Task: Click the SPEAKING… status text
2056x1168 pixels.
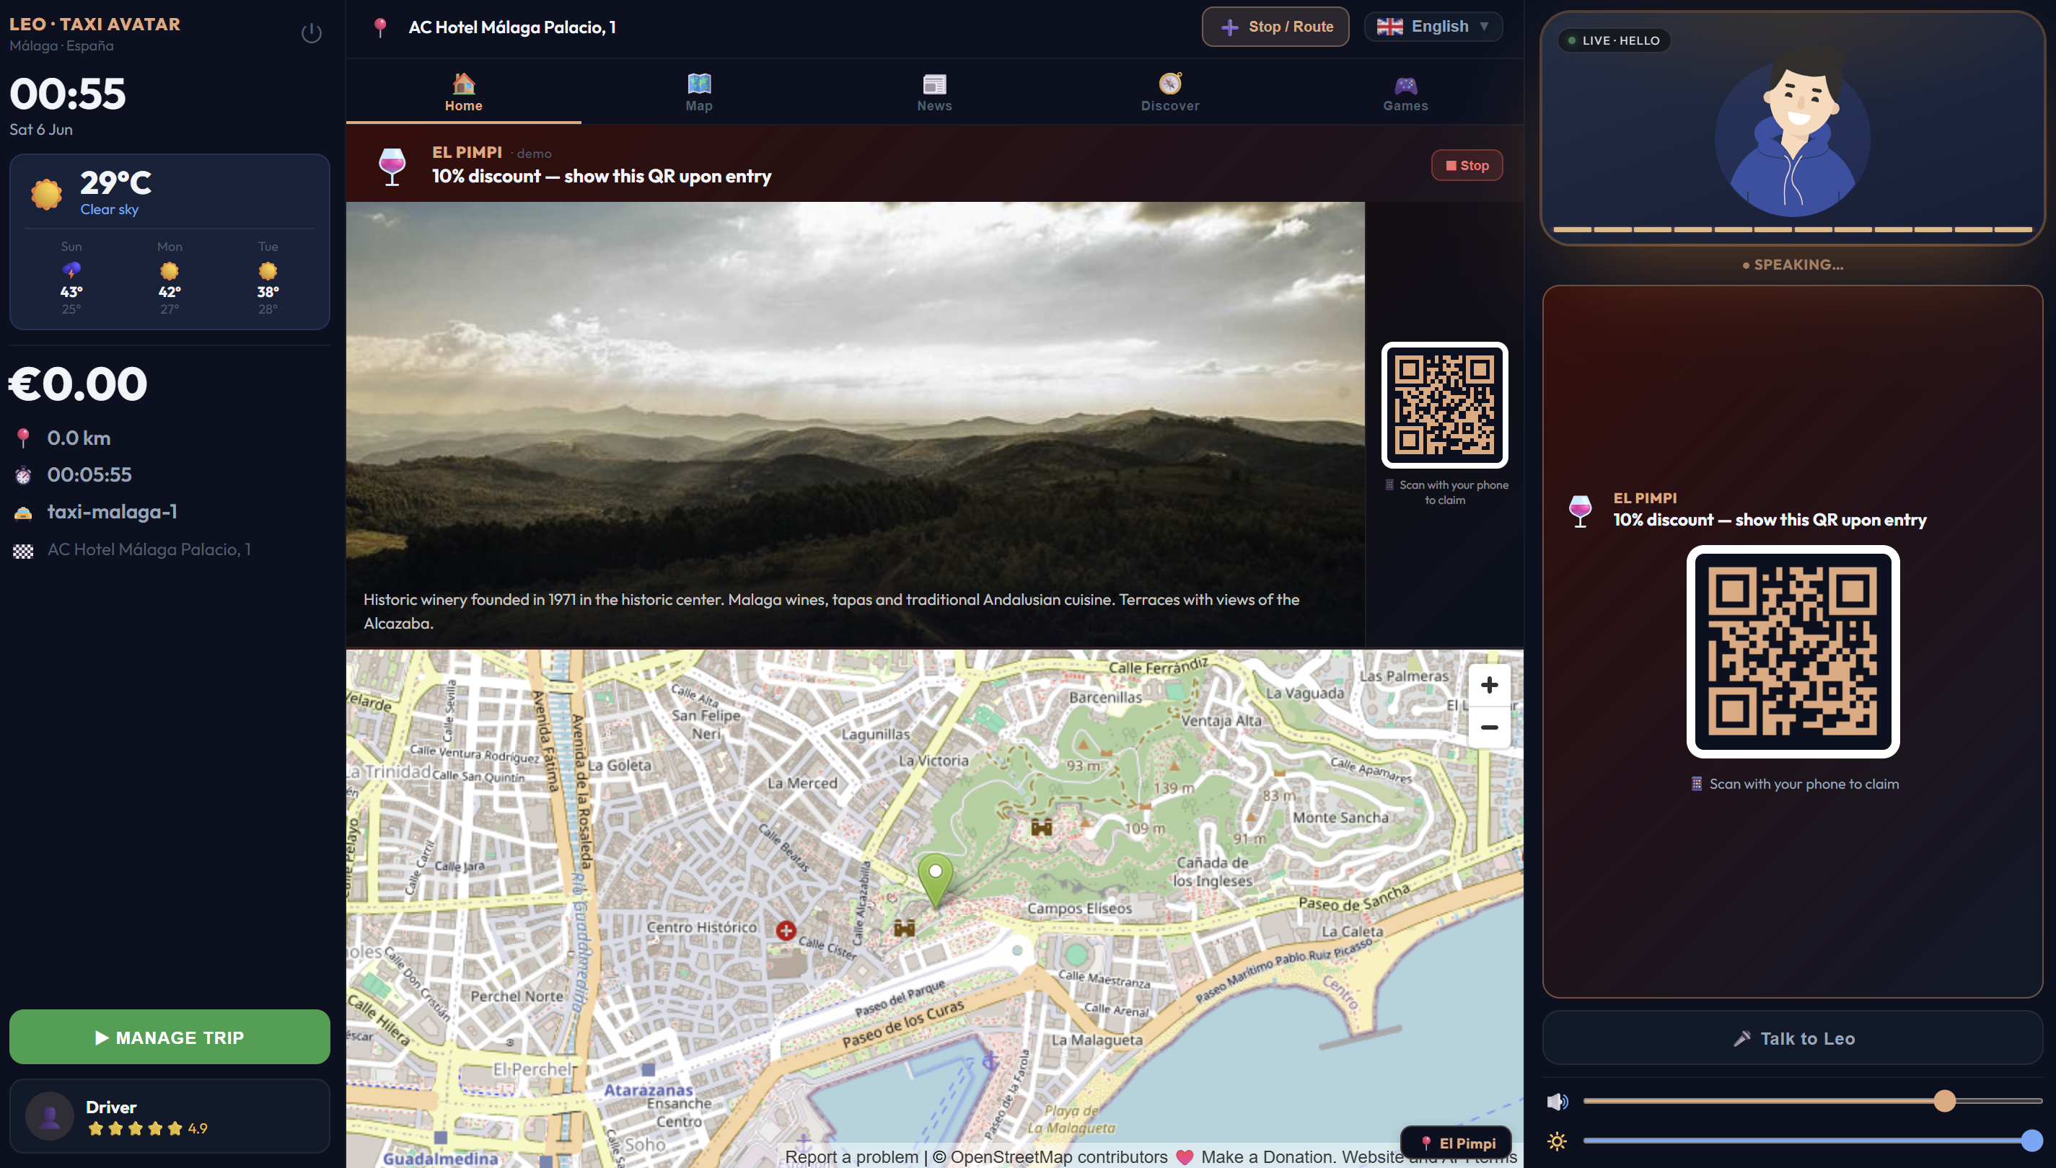Action: 1793,265
